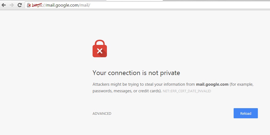Open the broken padlock site info icon
This screenshot has width=270, height=135.
[x=29, y=5]
